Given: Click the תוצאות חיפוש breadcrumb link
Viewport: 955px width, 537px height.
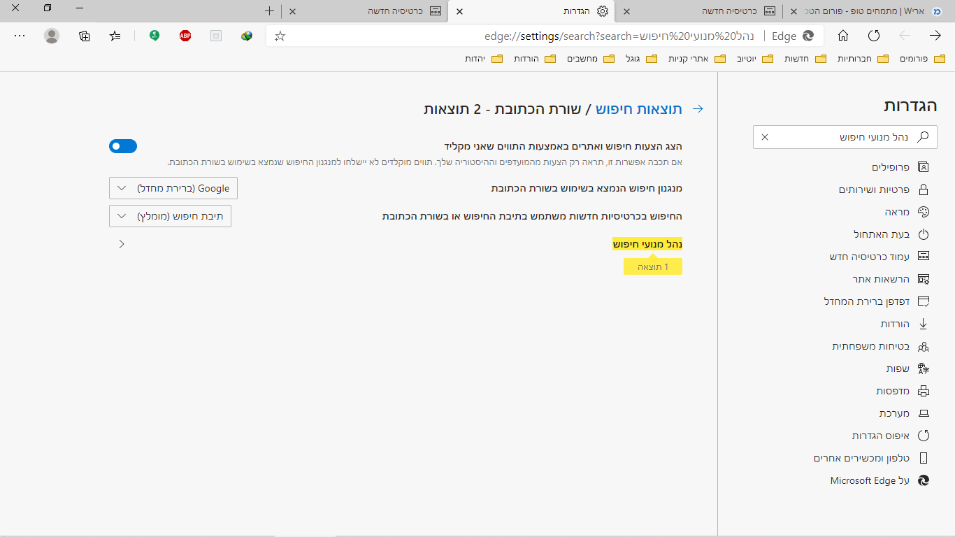Looking at the screenshot, I should pyautogui.click(x=639, y=108).
